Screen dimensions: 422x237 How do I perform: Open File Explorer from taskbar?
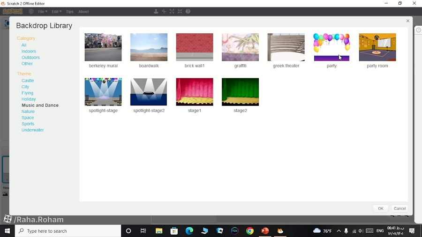[x=159, y=231]
